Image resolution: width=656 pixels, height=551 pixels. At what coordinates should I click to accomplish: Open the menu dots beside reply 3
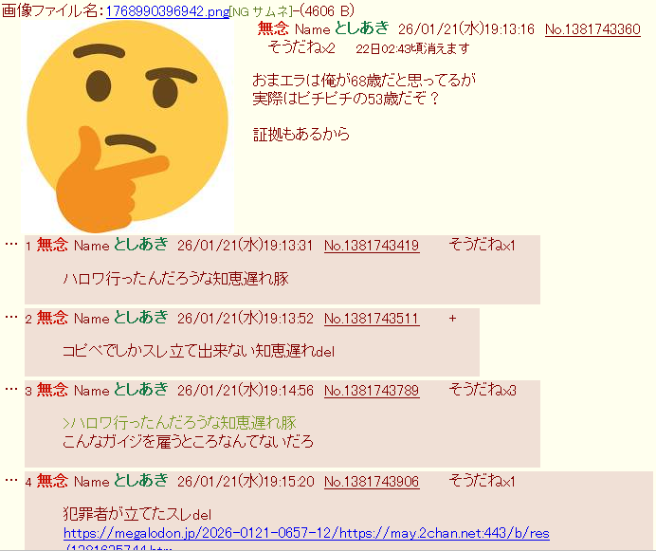pos(11,389)
